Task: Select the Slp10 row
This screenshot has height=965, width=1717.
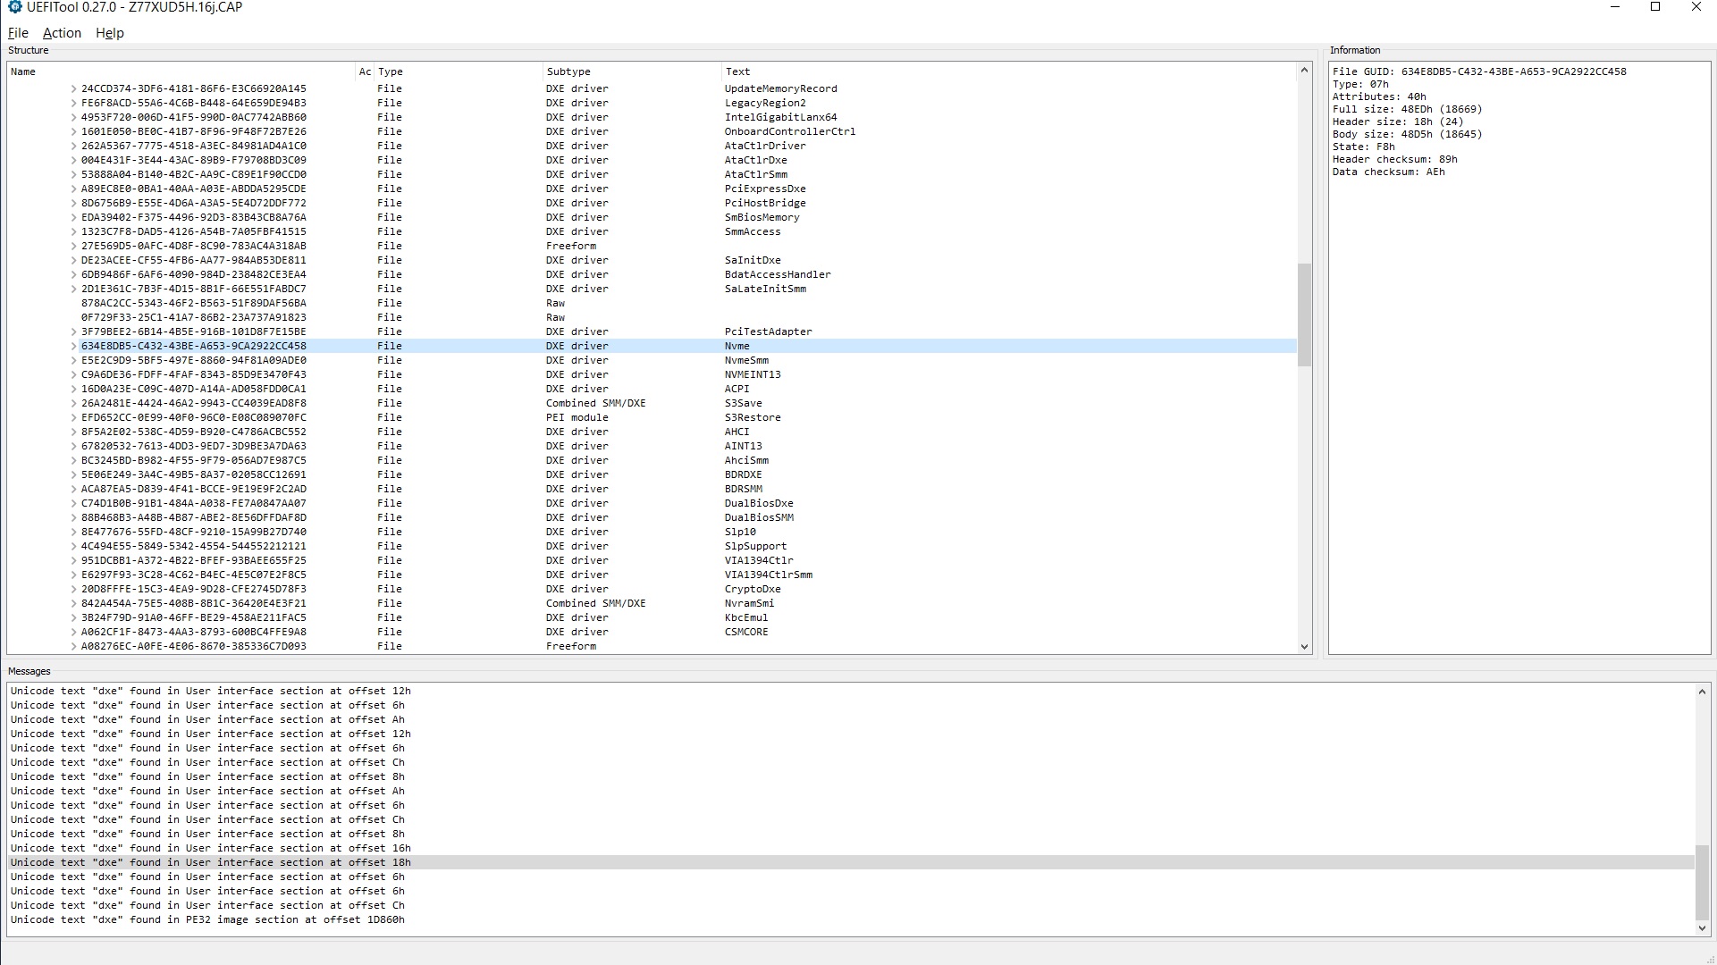Action: [652, 532]
